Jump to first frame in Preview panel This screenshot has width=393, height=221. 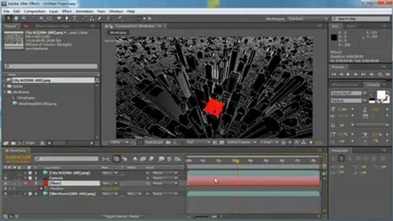(x=334, y=74)
